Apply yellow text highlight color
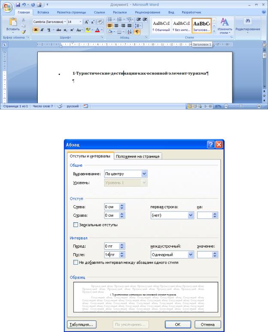Screen dimensions: 268x332 88,30
